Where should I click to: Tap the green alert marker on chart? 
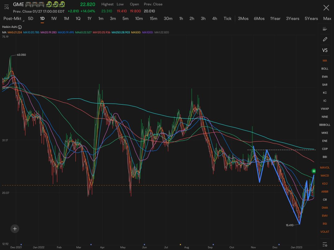point(314,171)
